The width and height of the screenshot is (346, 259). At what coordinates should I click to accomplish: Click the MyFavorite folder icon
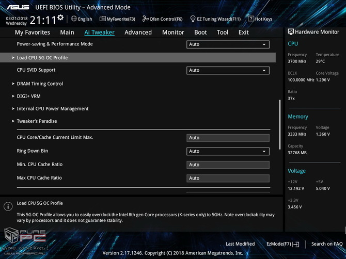(102, 19)
